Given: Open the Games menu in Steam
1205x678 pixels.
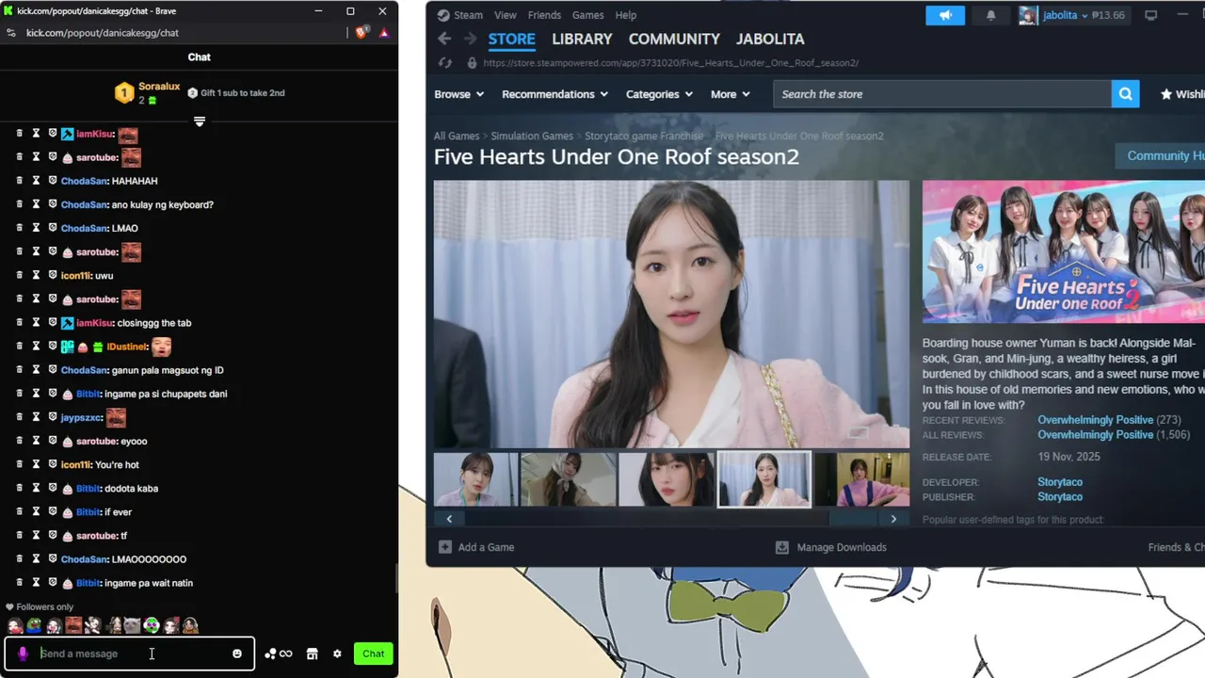Looking at the screenshot, I should 587,15.
